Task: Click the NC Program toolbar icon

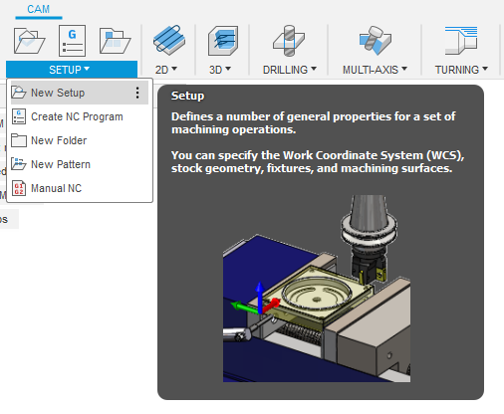Action: tap(72, 41)
